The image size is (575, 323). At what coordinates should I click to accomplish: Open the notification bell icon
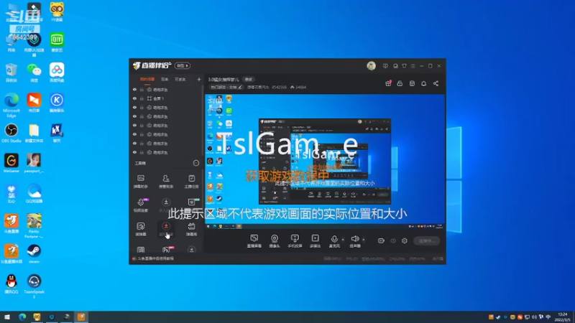(423, 83)
